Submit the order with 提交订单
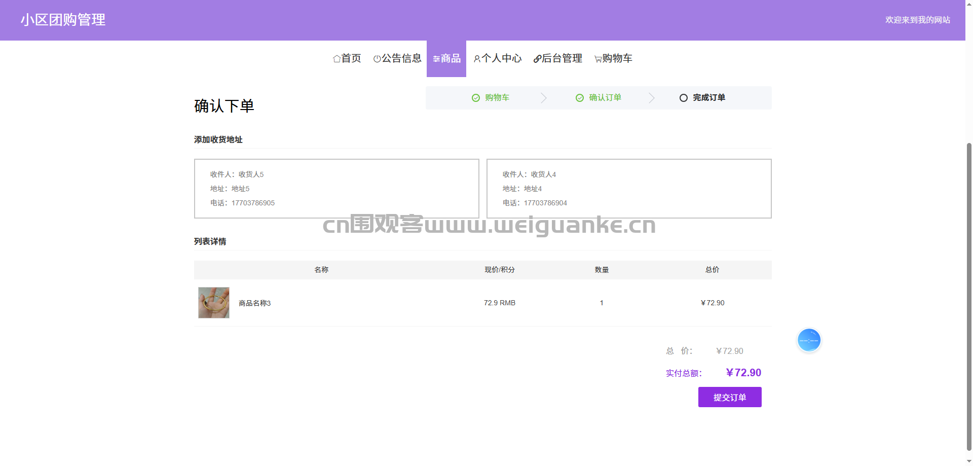 (730, 397)
